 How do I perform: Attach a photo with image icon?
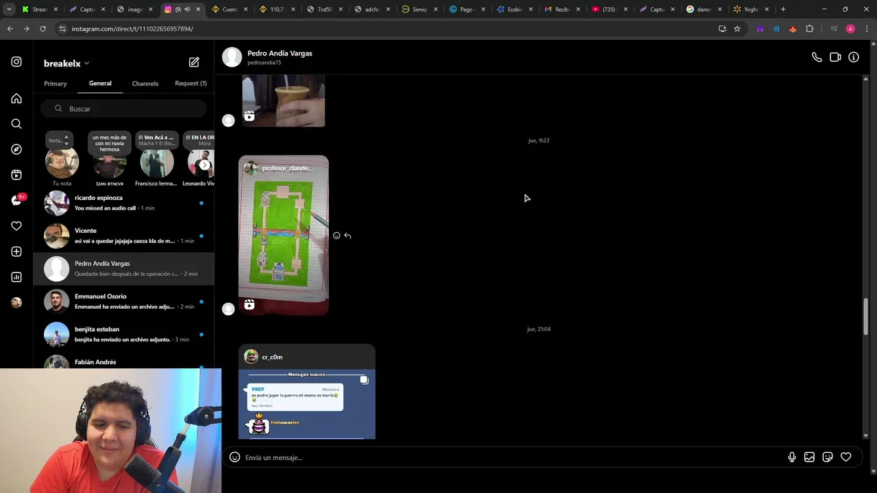(809, 457)
